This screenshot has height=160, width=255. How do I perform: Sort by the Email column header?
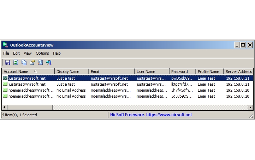click(112, 72)
